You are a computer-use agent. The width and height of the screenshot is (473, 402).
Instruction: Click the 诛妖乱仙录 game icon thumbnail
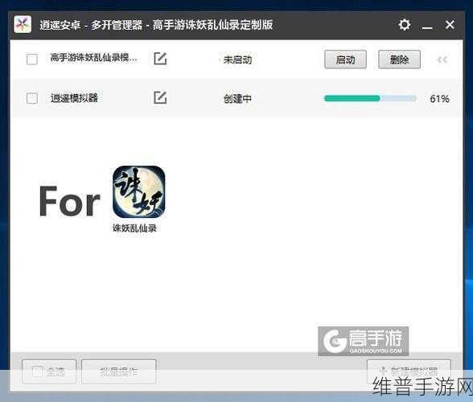coord(138,192)
